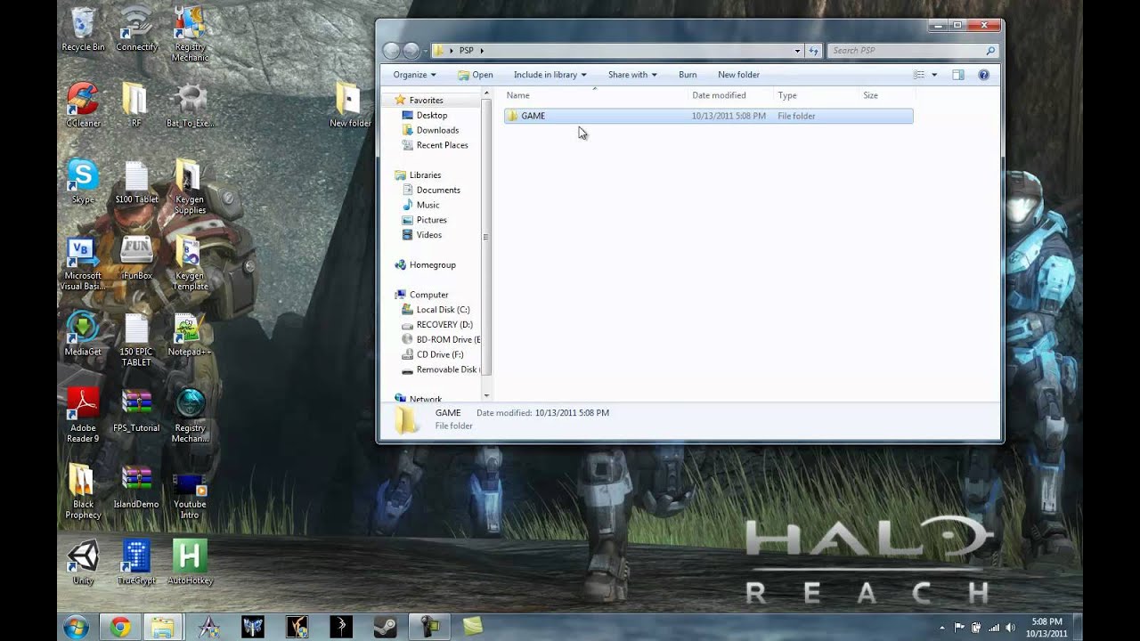Select the $100 Tablet file icon
Screen dimensions: 1140x641
tap(136, 182)
